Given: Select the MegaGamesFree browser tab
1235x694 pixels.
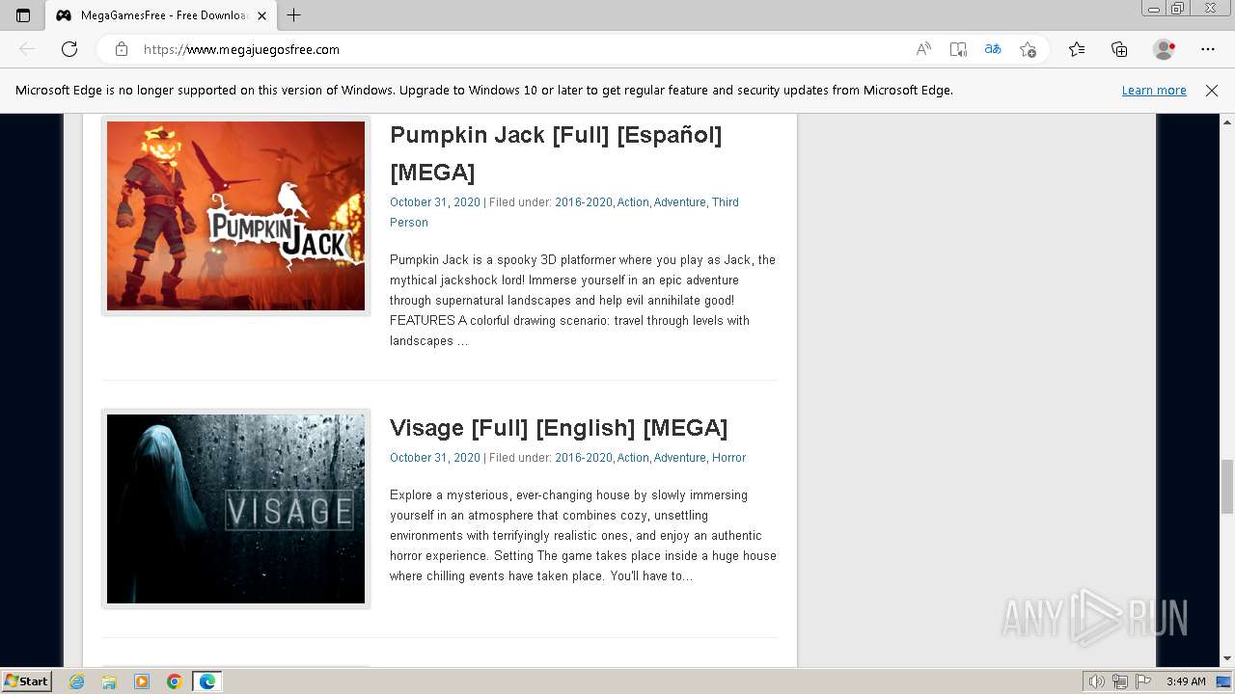Looking at the screenshot, I should coord(161,15).
